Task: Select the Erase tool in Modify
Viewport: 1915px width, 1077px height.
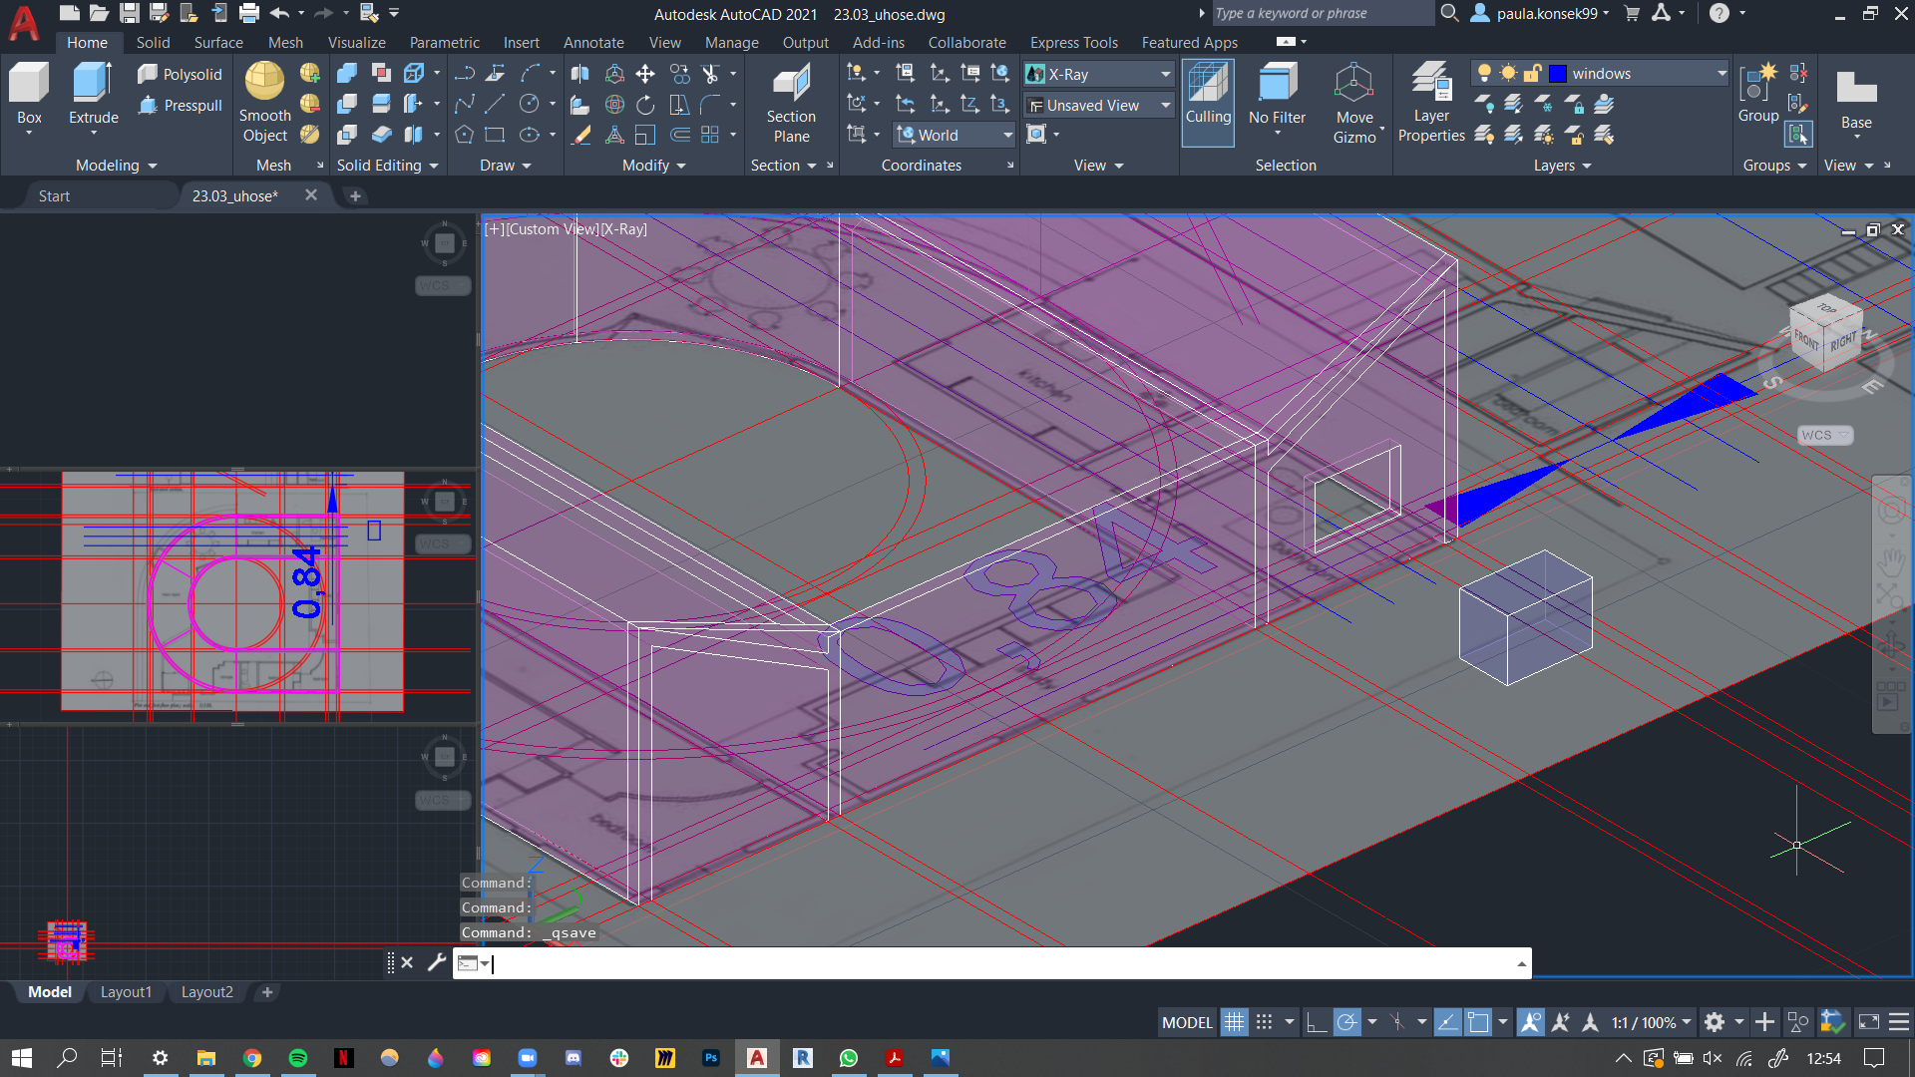Action: [x=581, y=135]
